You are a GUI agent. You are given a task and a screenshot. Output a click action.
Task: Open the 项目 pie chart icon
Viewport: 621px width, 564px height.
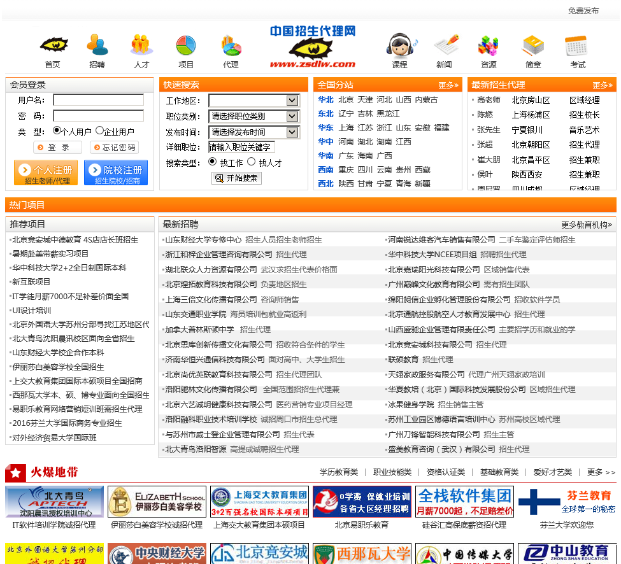(186, 45)
